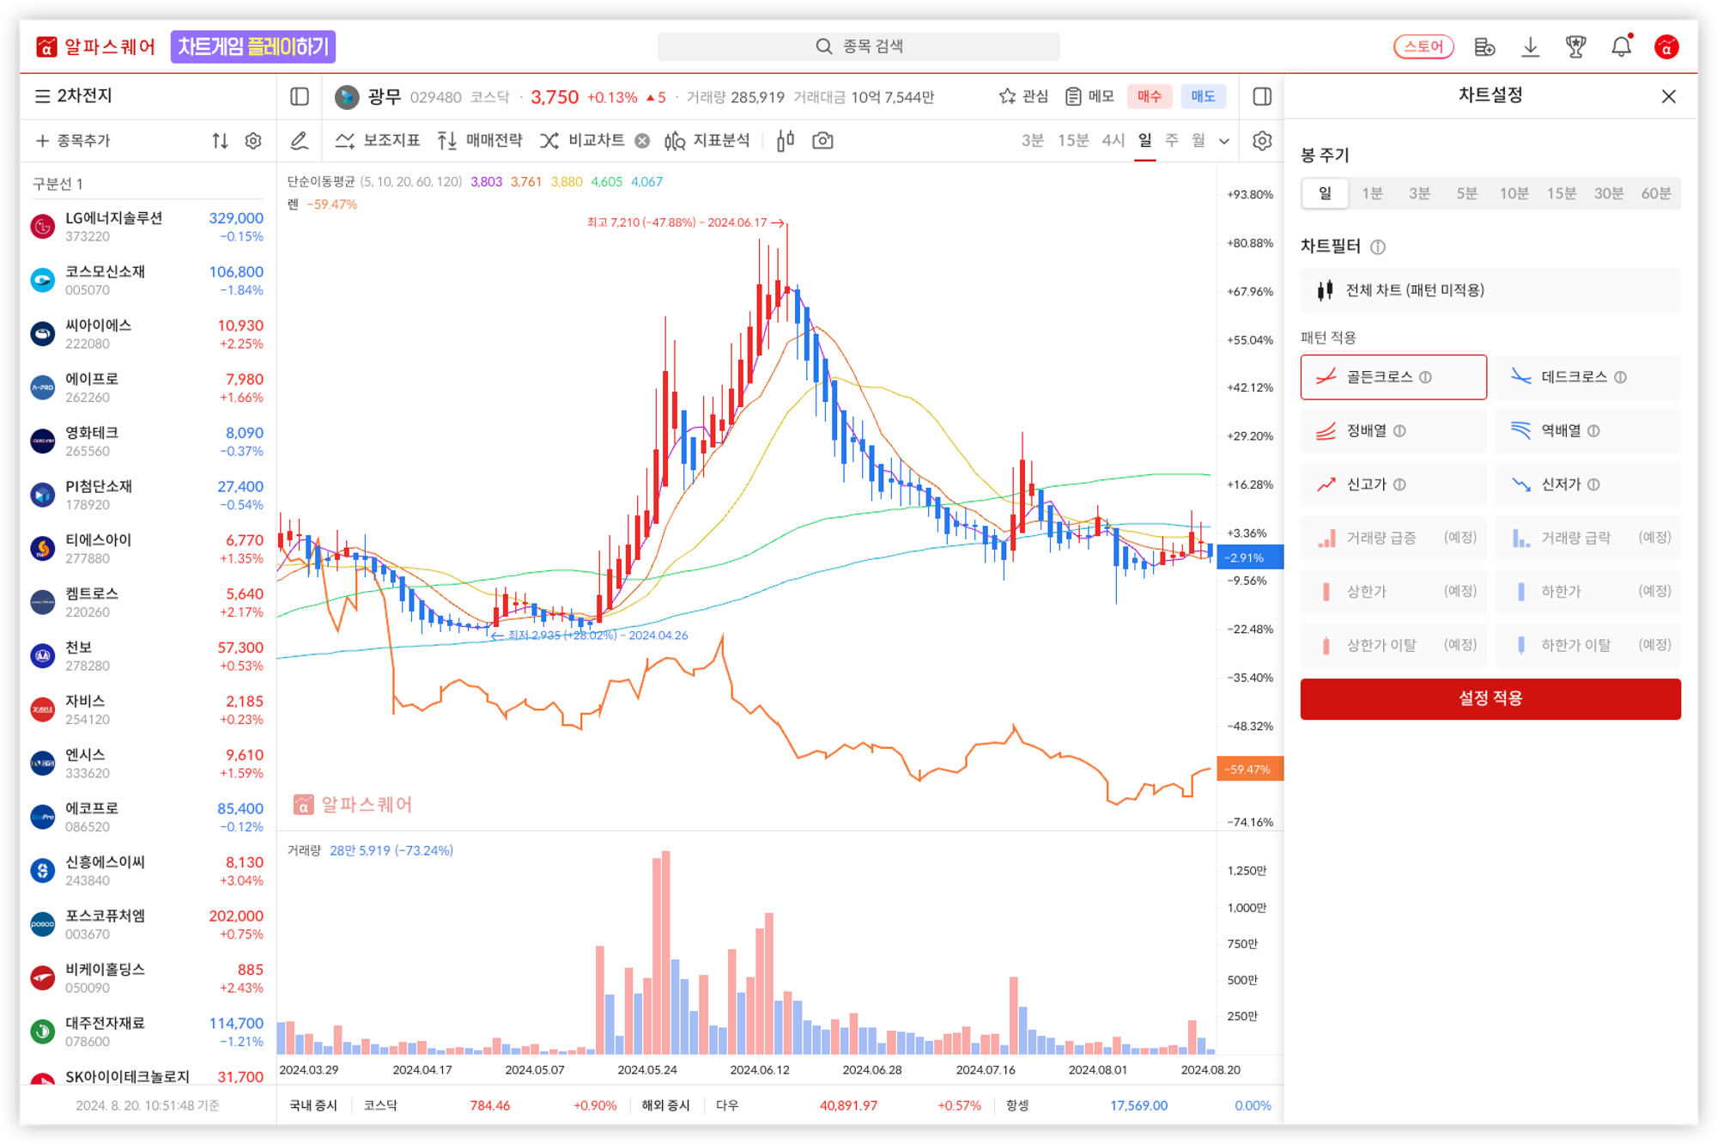
Task: Click the 매수 buy button
Action: pyautogui.click(x=1150, y=96)
